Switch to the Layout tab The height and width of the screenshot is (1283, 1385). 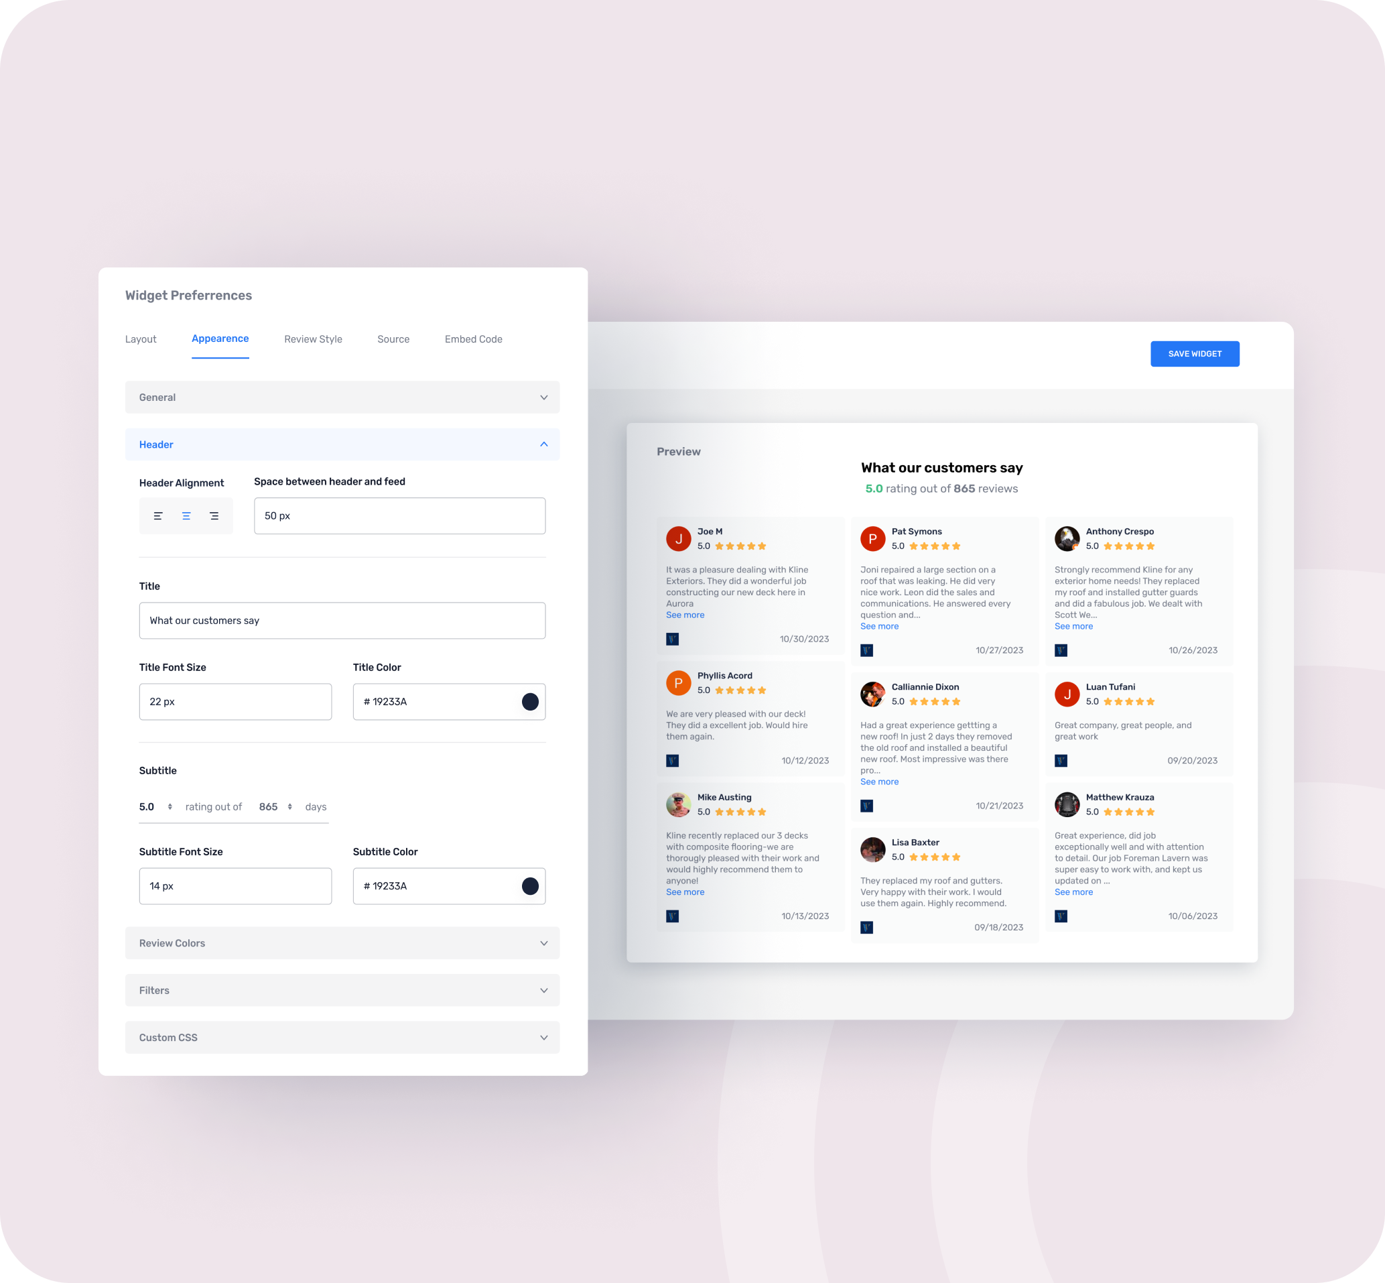click(x=141, y=339)
